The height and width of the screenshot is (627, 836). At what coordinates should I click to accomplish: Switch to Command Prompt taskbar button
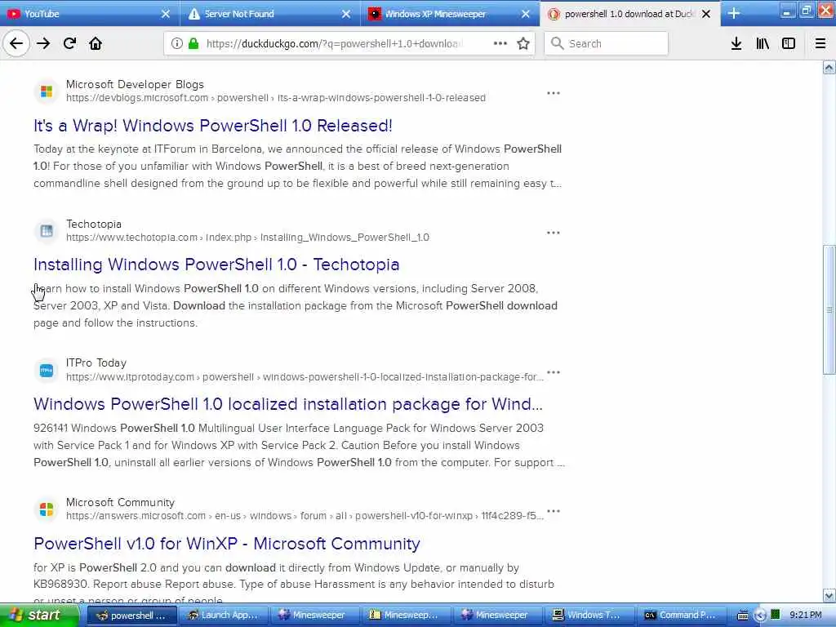click(680, 616)
